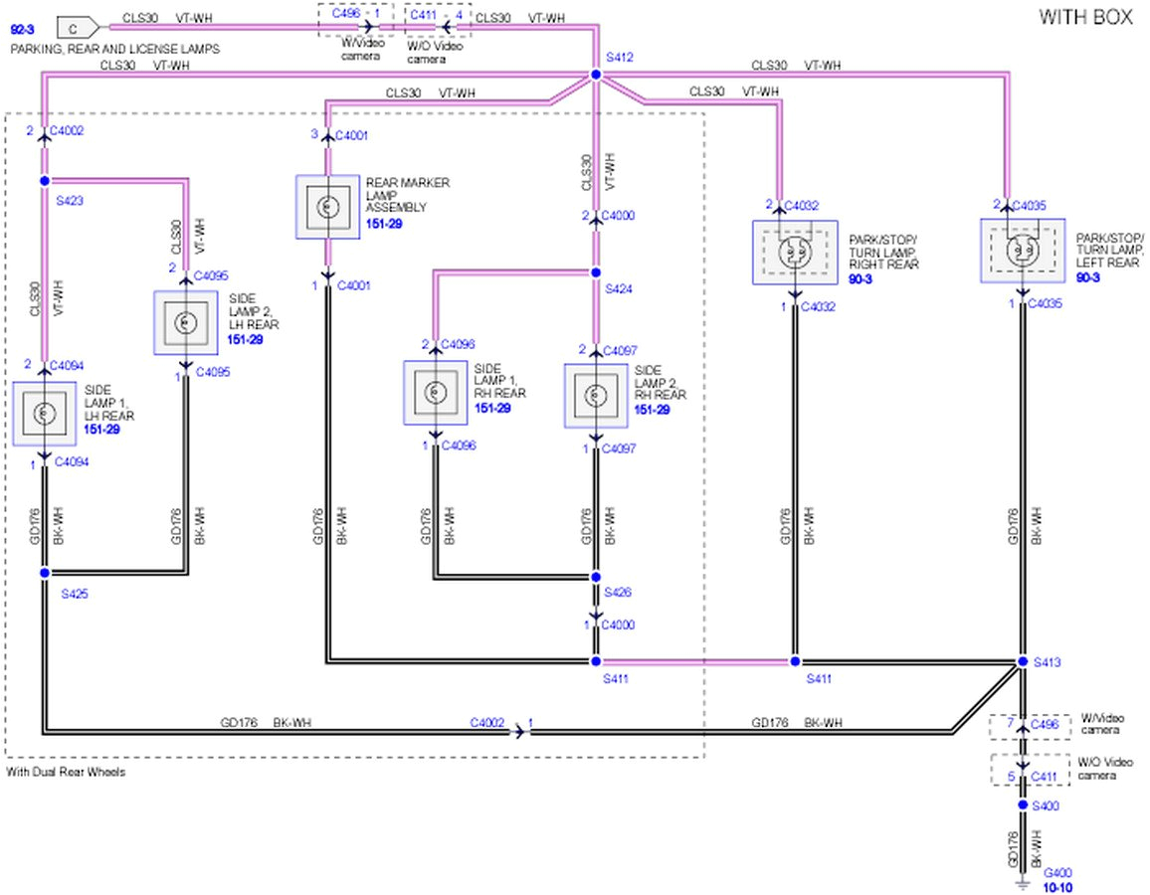Select Park/Stop/Turn Lamp Left Rear symbol
The image size is (1150, 895).
pyautogui.click(x=1022, y=252)
